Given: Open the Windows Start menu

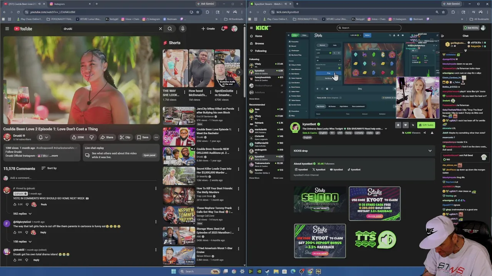Looking at the screenshot, I should tap(173, 271).
